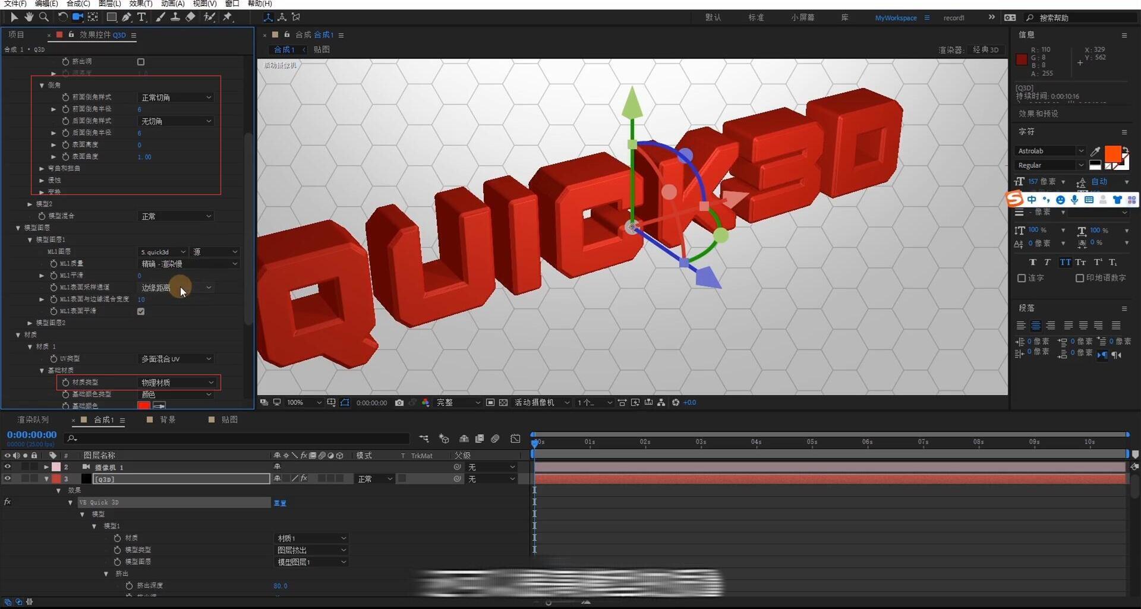Select the 小屏幕 workspace
This screenshot has width=1141, height=609.
click(x=803, y=18)
